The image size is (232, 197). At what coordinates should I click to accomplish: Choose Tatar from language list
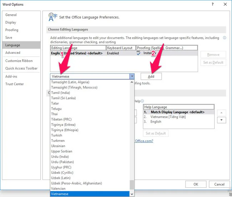tap(90, 103)
